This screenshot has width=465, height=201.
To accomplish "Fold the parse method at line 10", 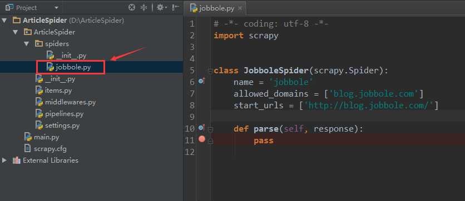I will click(210, 129).
